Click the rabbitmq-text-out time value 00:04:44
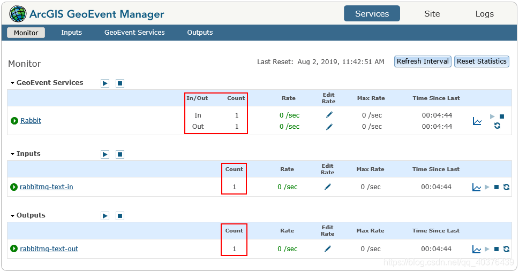519x272 pixels. click(x=436, y=249)
